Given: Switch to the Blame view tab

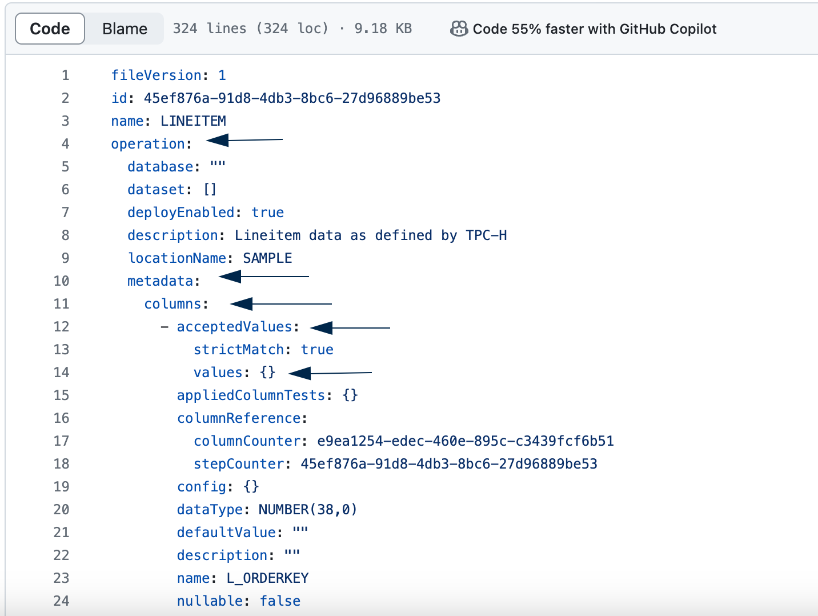Looking at the screenshot, I should pos(125,29).
